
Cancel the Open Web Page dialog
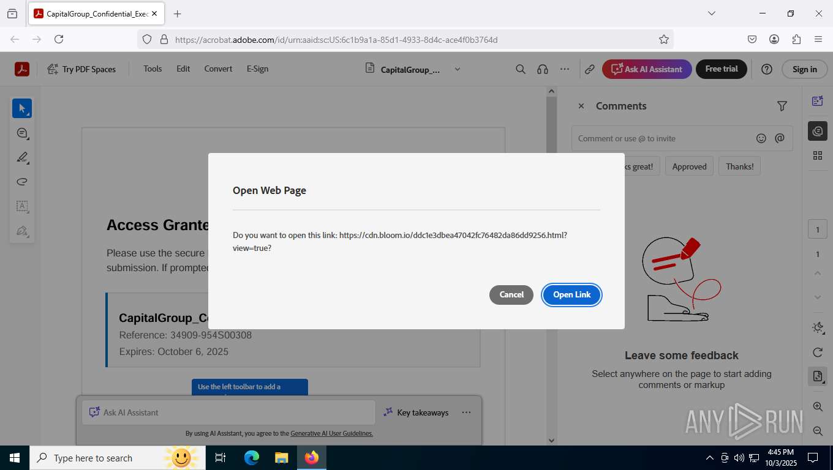point(511,294)
